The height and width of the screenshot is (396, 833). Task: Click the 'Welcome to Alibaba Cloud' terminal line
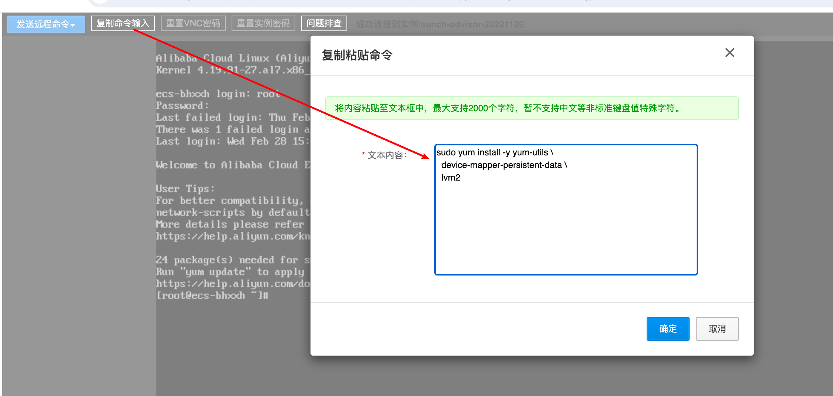click(233, 165)
